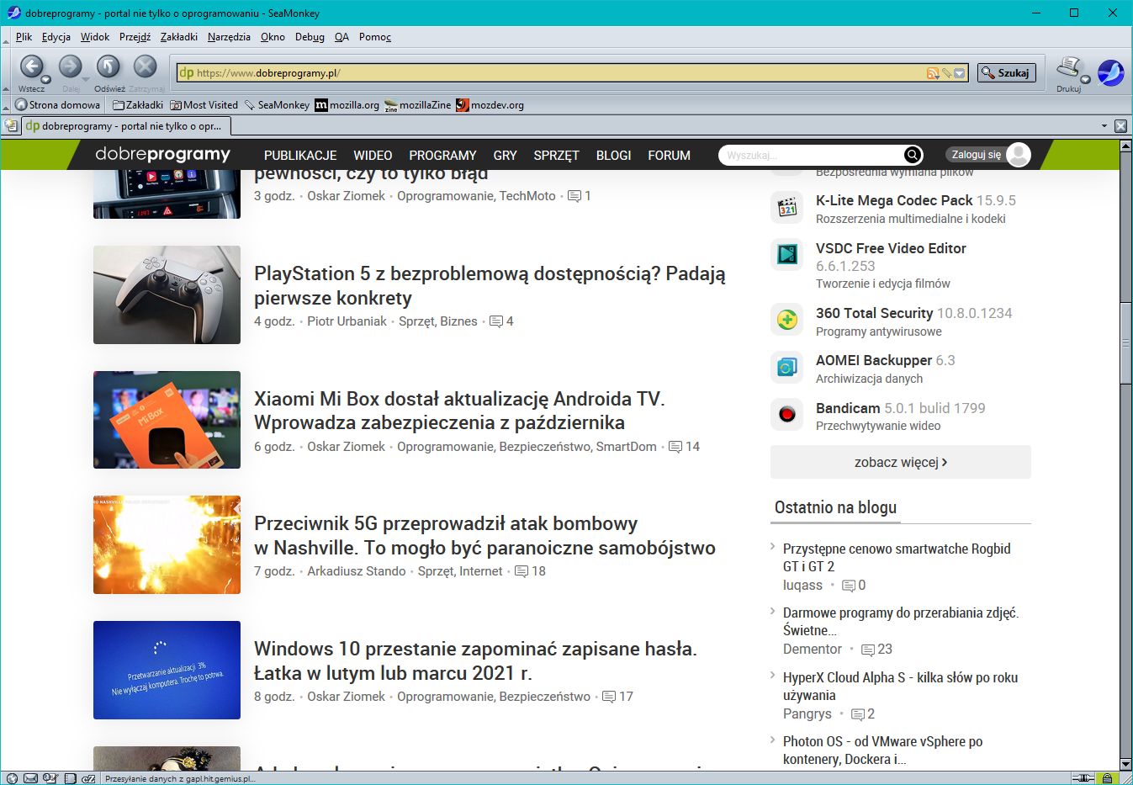Open the Most Visited bookmark folder
Screen dimensions: 1133x785
(x=204, y=105)
